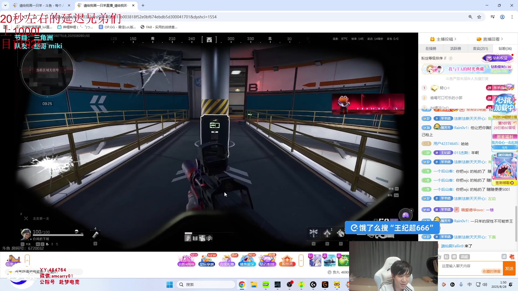
Task: Click chat user 法新法新天天开心 saying 左边
Action: pos(471,199)
